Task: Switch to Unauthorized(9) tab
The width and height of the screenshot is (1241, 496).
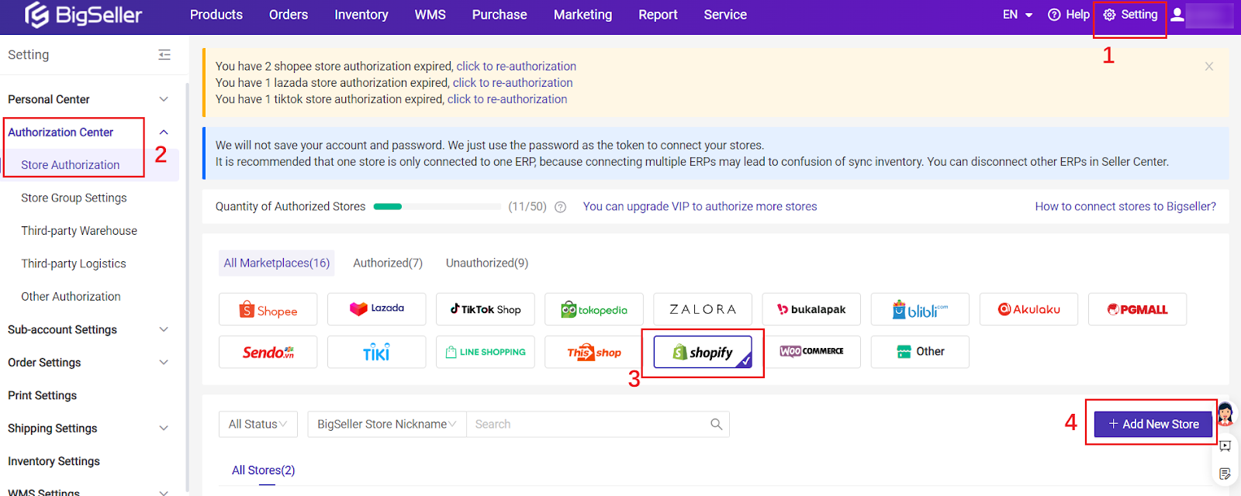Action: click(x=487, y=263)
